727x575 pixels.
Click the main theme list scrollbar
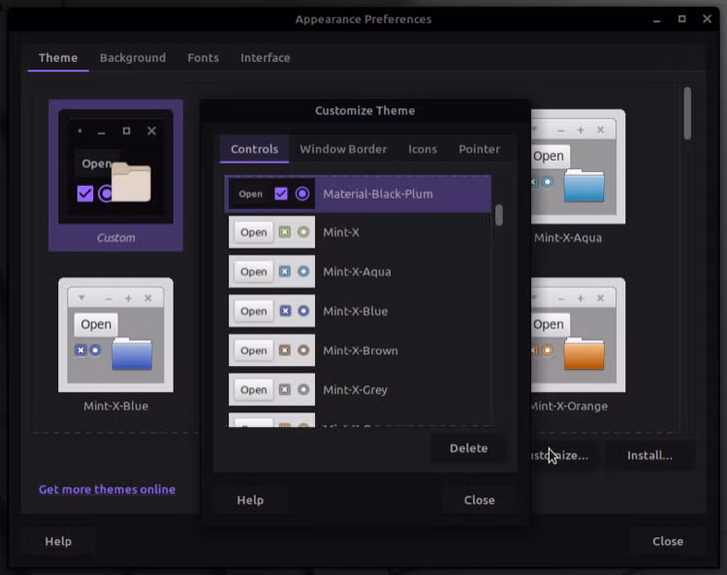coord(687,113)
